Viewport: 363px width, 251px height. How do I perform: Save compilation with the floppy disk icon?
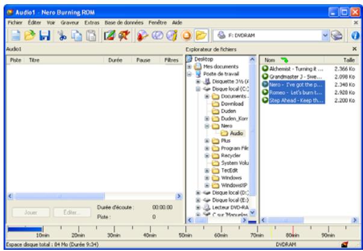point(45,35)
